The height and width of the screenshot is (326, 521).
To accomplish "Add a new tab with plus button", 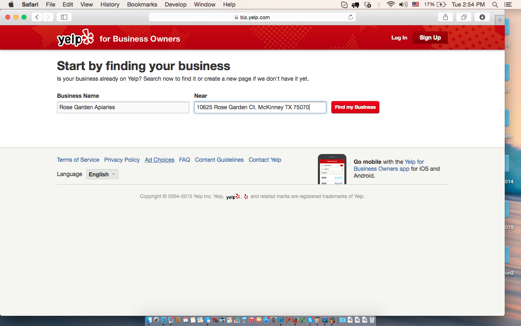I will [x=500, y=20].
